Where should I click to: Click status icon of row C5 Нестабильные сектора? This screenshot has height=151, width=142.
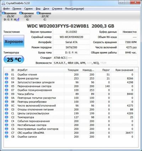(6, 125)
